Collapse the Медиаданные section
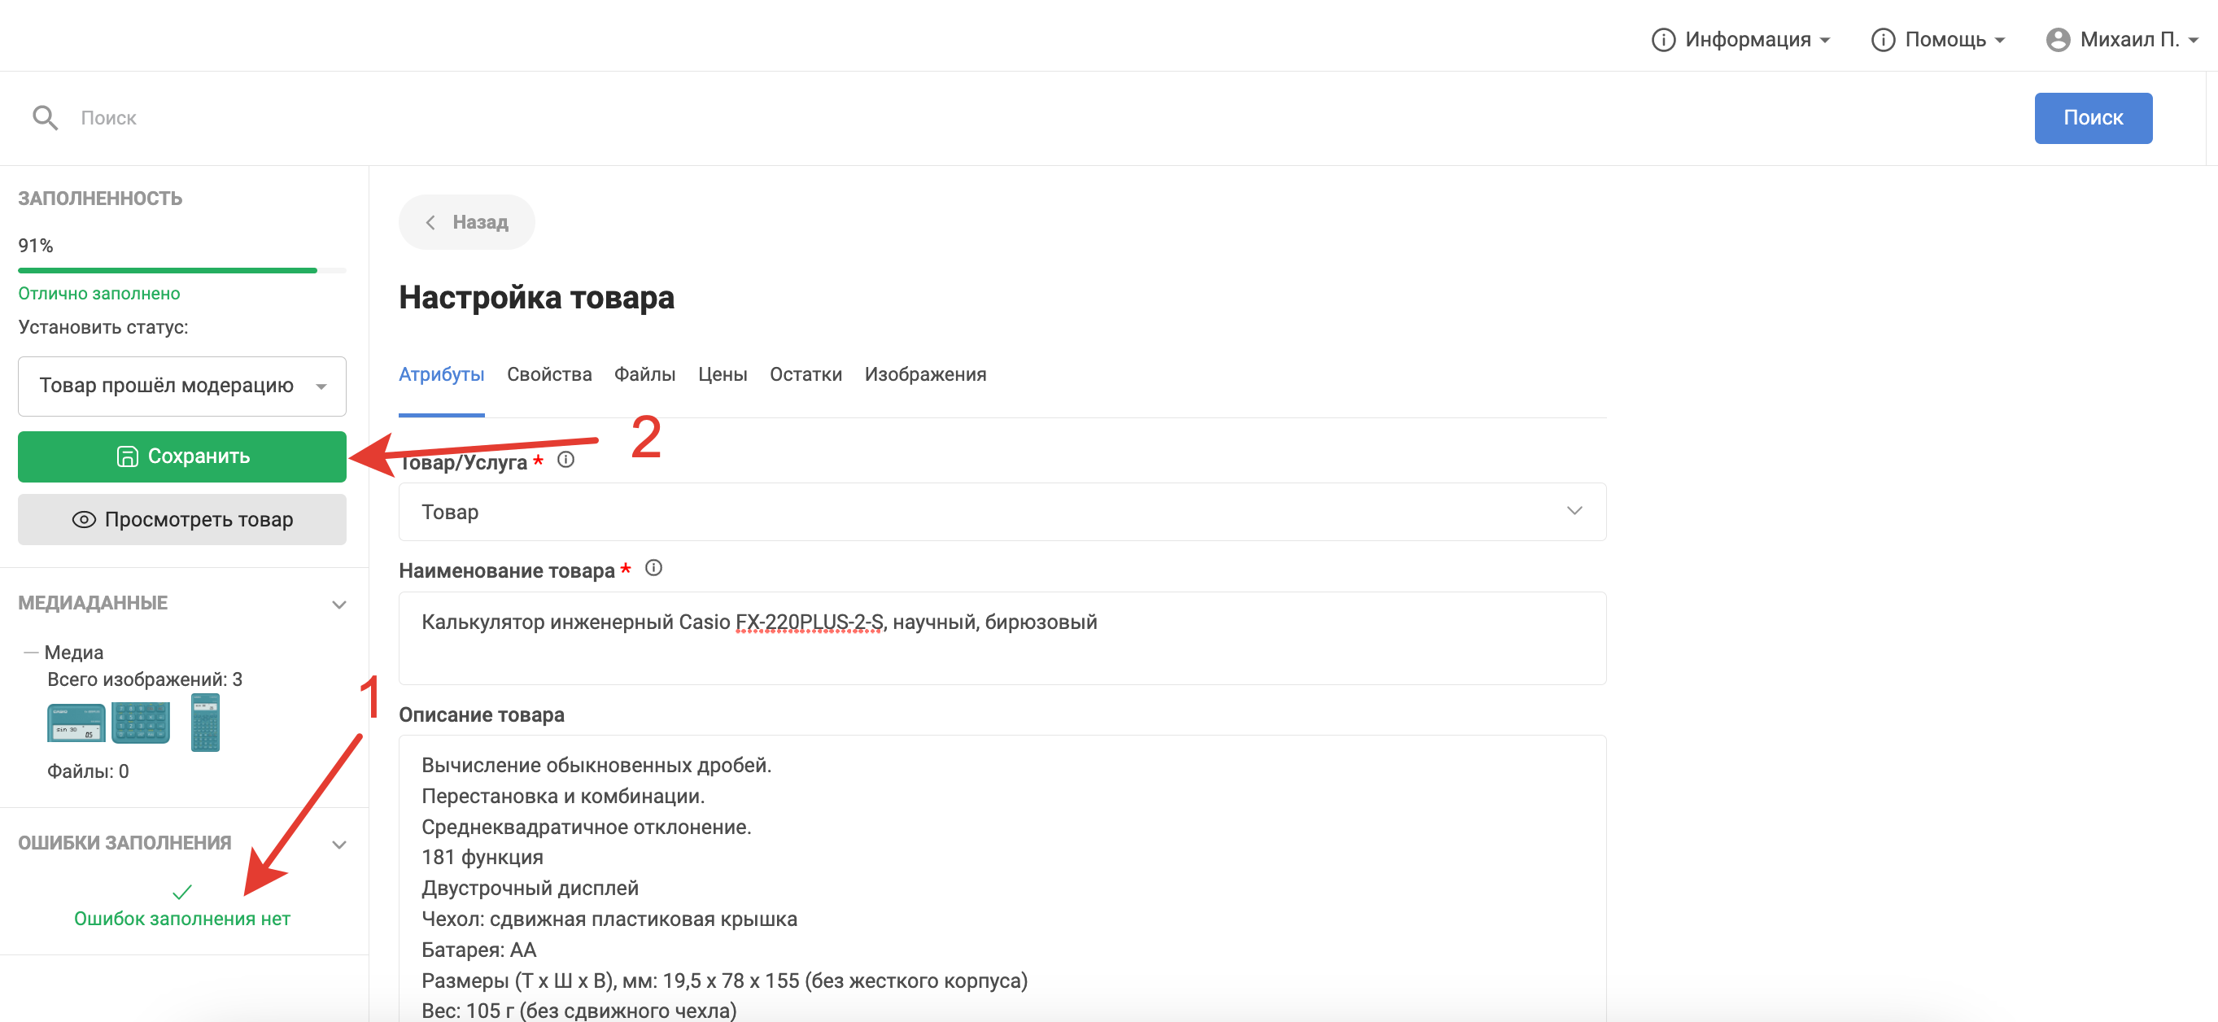 click(x=339, y=605)
